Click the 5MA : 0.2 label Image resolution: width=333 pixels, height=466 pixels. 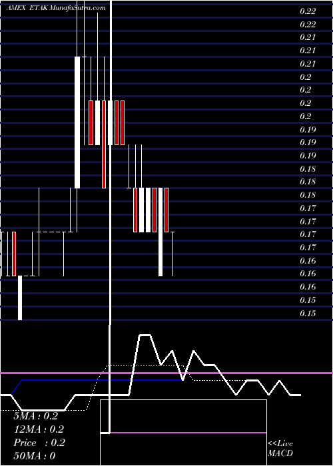[36, 416]
